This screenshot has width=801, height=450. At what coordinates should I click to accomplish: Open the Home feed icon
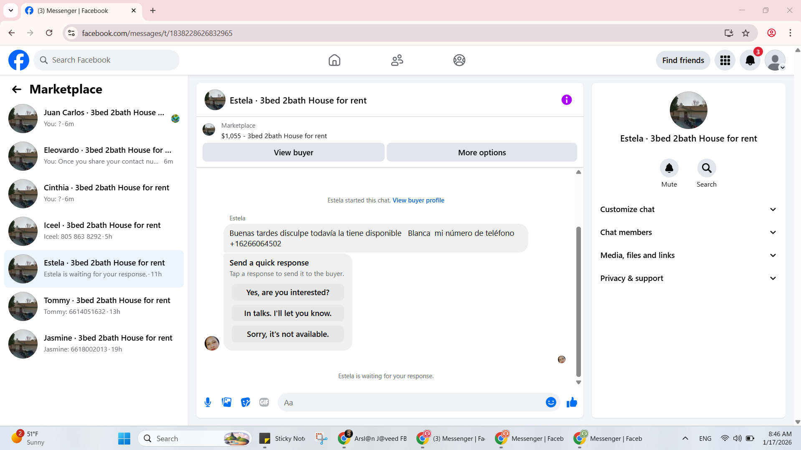(335, 60)
